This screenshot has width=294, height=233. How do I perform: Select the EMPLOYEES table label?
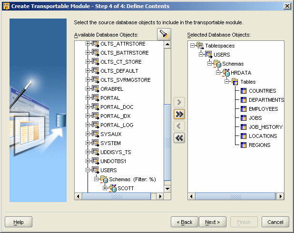pos(264,109)
